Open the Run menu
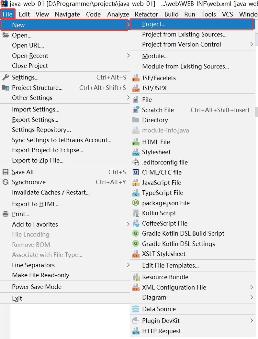 (190, 14)
